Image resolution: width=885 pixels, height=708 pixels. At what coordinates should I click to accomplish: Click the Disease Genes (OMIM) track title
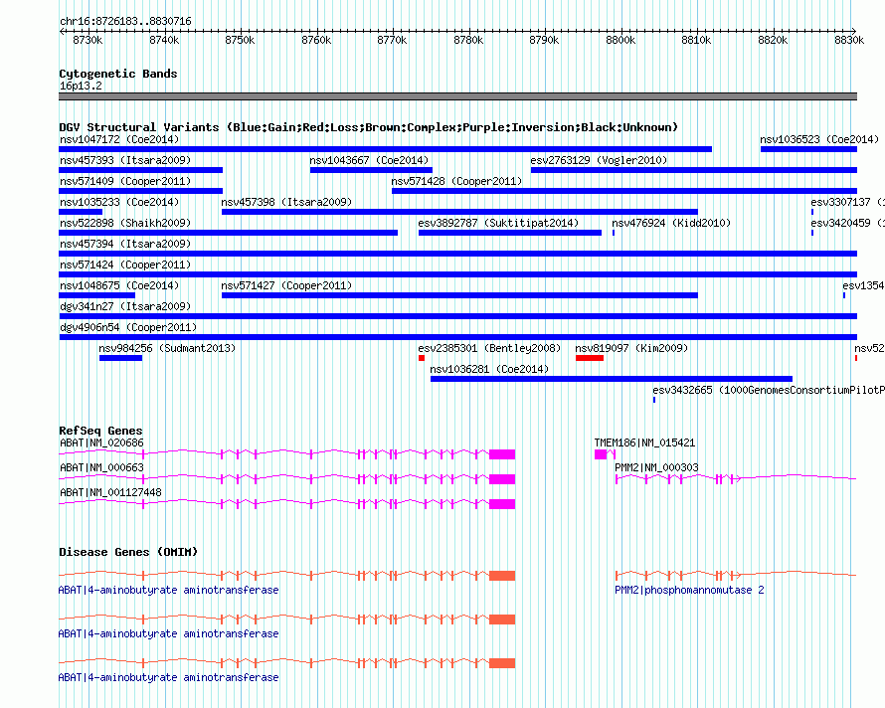(128, 552)
